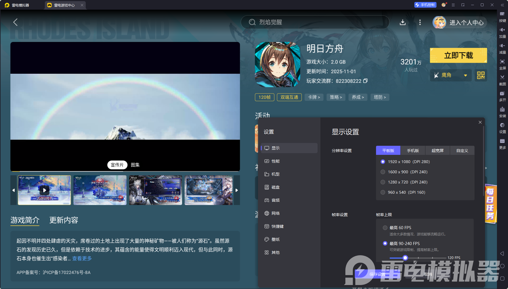Viewport: 508px width, 289px height.
Task: Open the 按键 keymapping sidebar tool
Action: pyautogui.click(x=502, y=17)
